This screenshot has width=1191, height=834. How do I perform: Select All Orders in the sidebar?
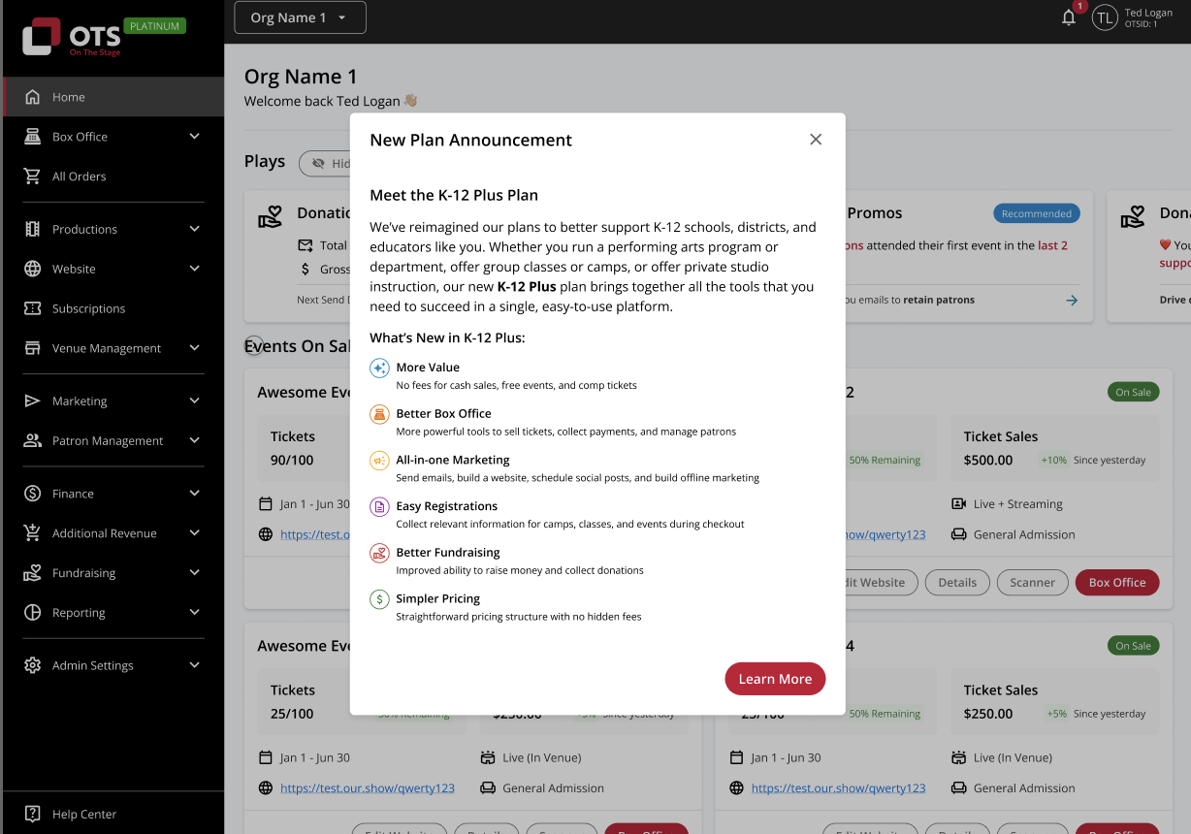click(x=113, y=176)
